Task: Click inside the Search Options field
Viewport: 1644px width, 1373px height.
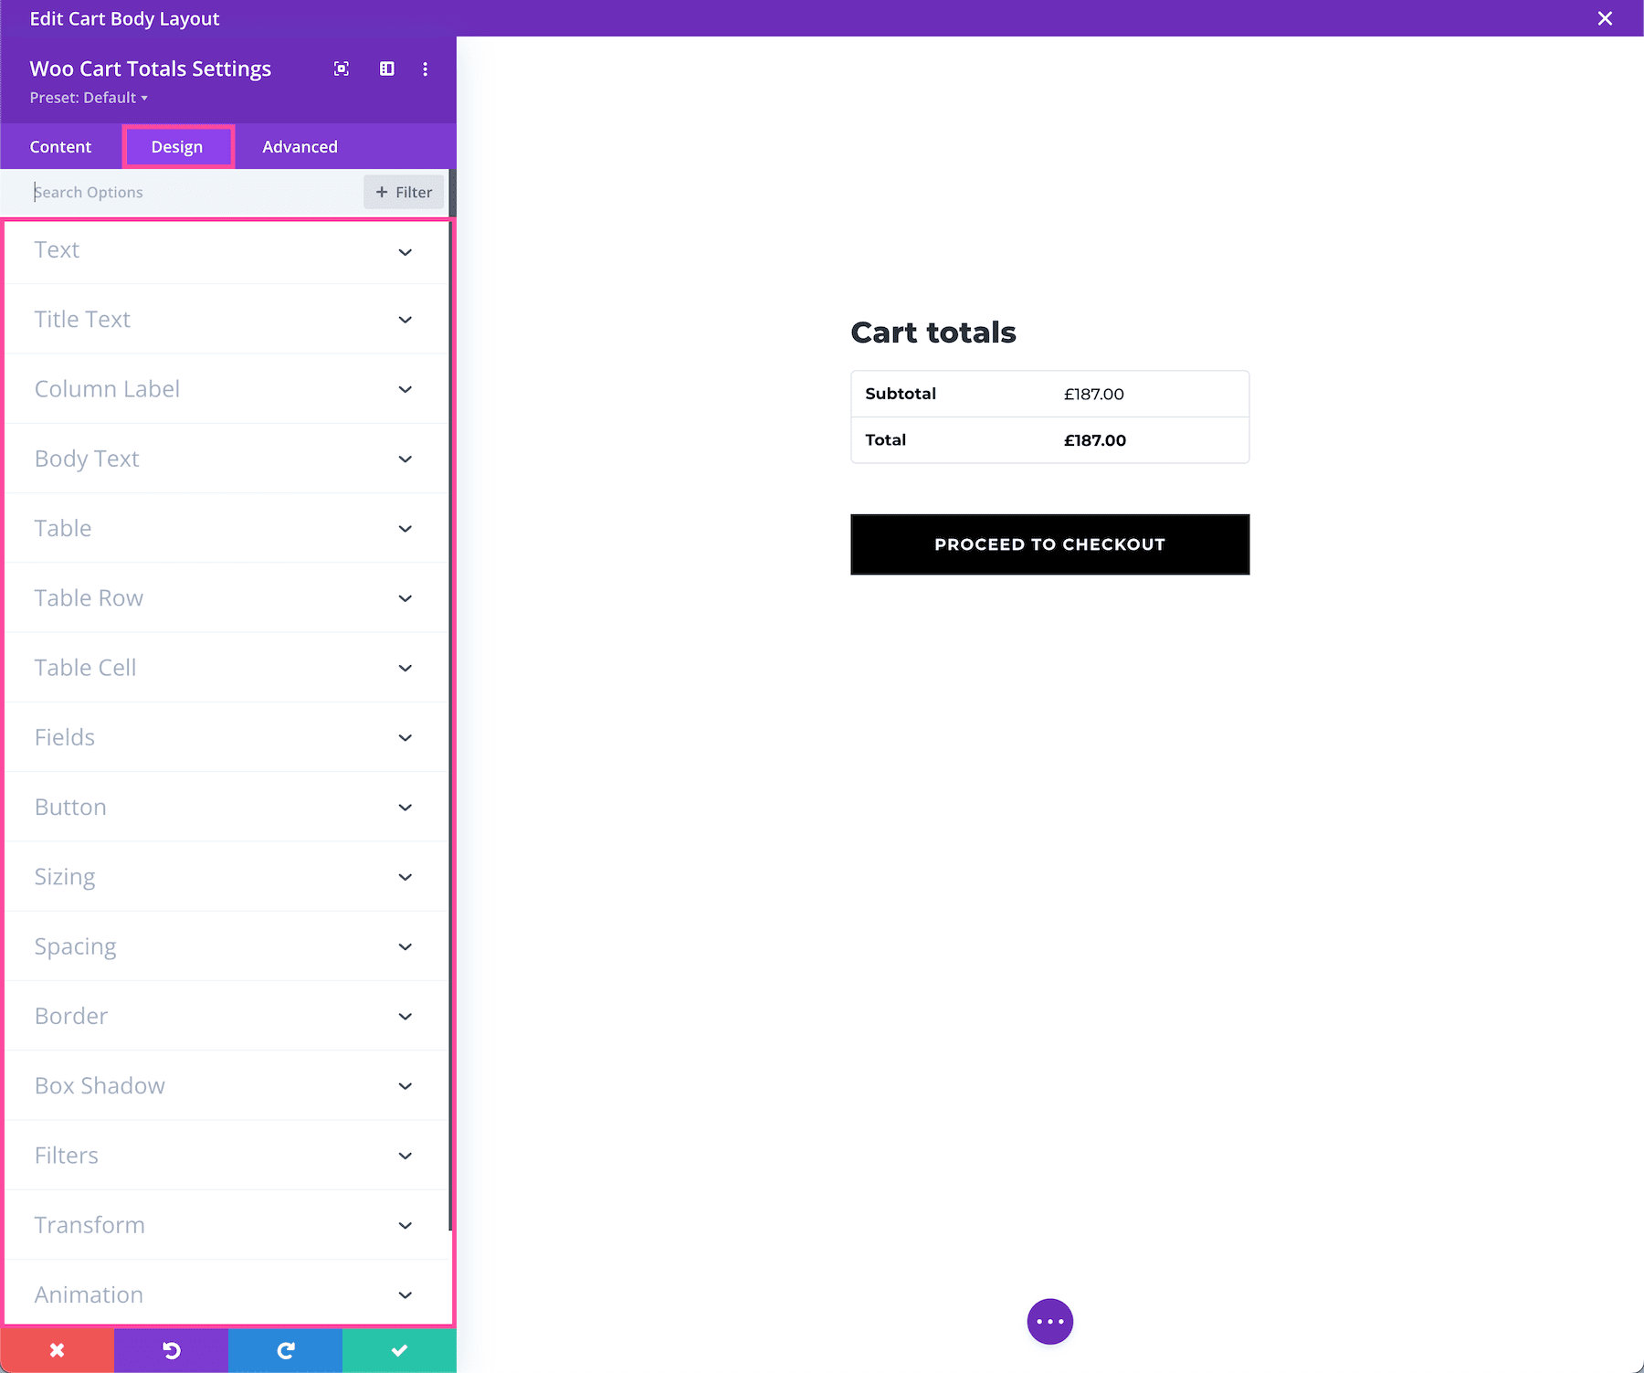Action: [x=183, y=192]
